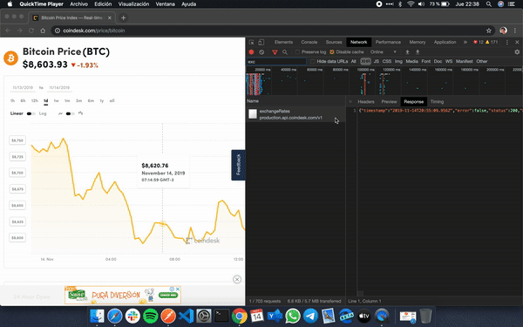Toggle the network filter funnel icon
This screenshot has width=523, height=327.
275,52
